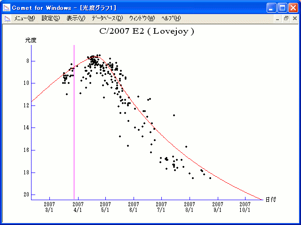Screen dimensions: 301x225
Task: Click the 2007 4/1 date label
Action: tap(78, 207)
